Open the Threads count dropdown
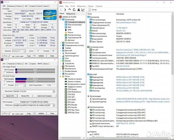174x140 pixels. click(24, 85)
